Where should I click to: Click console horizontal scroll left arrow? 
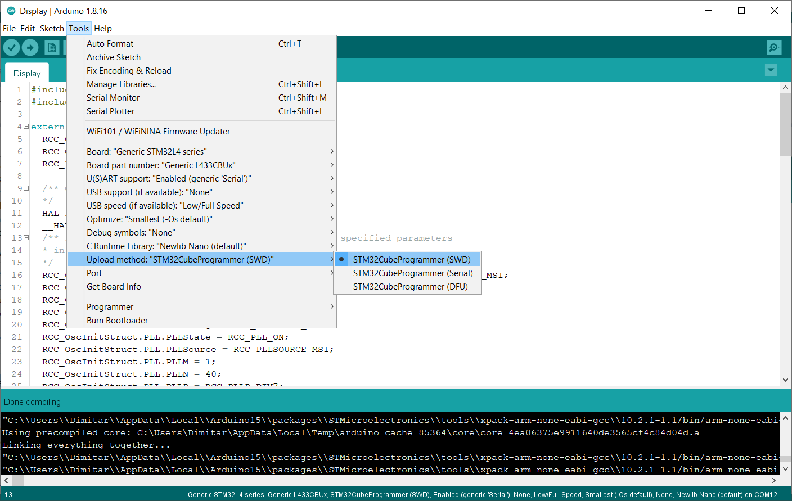[6, 481]
